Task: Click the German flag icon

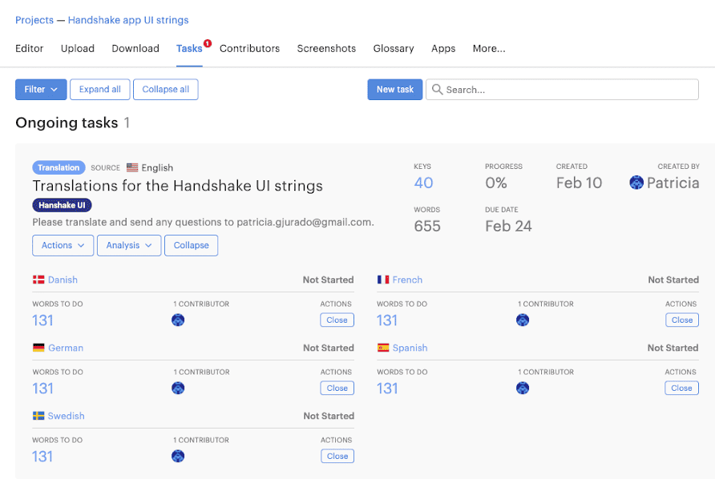Action: [38, 348]
